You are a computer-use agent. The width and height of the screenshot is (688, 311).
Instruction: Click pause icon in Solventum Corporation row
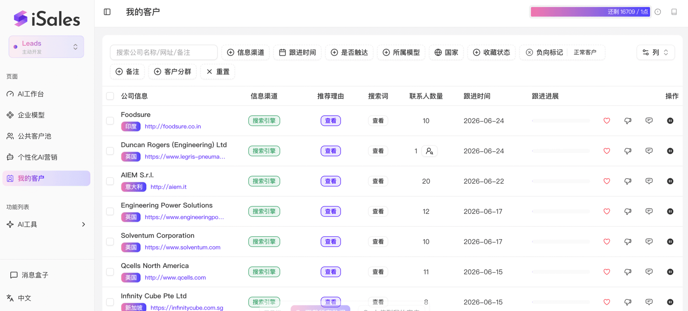point(670,241)
